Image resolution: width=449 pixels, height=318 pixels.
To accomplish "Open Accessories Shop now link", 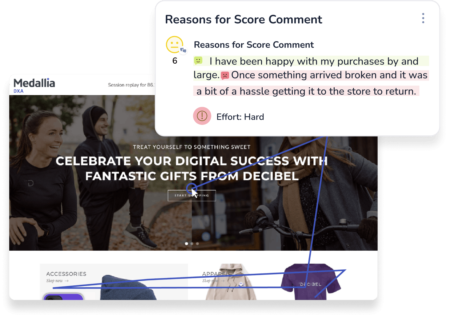I will click(58, 281).
